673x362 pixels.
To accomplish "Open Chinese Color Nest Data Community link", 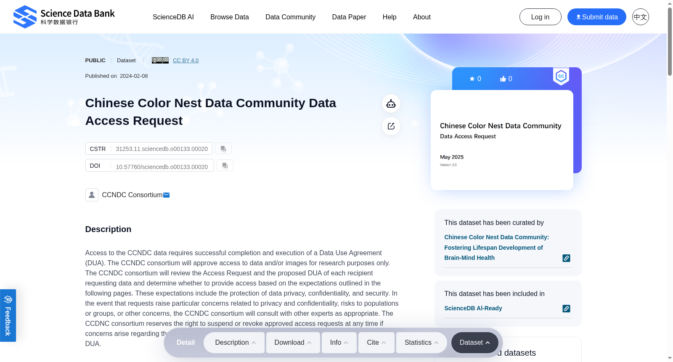I will tap(497, 248).
